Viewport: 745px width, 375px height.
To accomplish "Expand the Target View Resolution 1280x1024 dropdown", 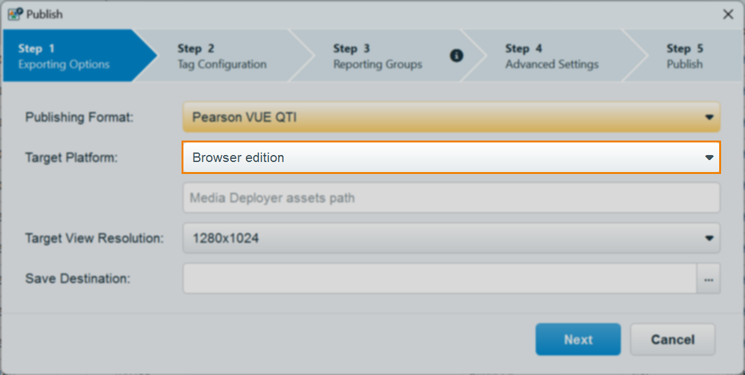I will tap(451, 238).
